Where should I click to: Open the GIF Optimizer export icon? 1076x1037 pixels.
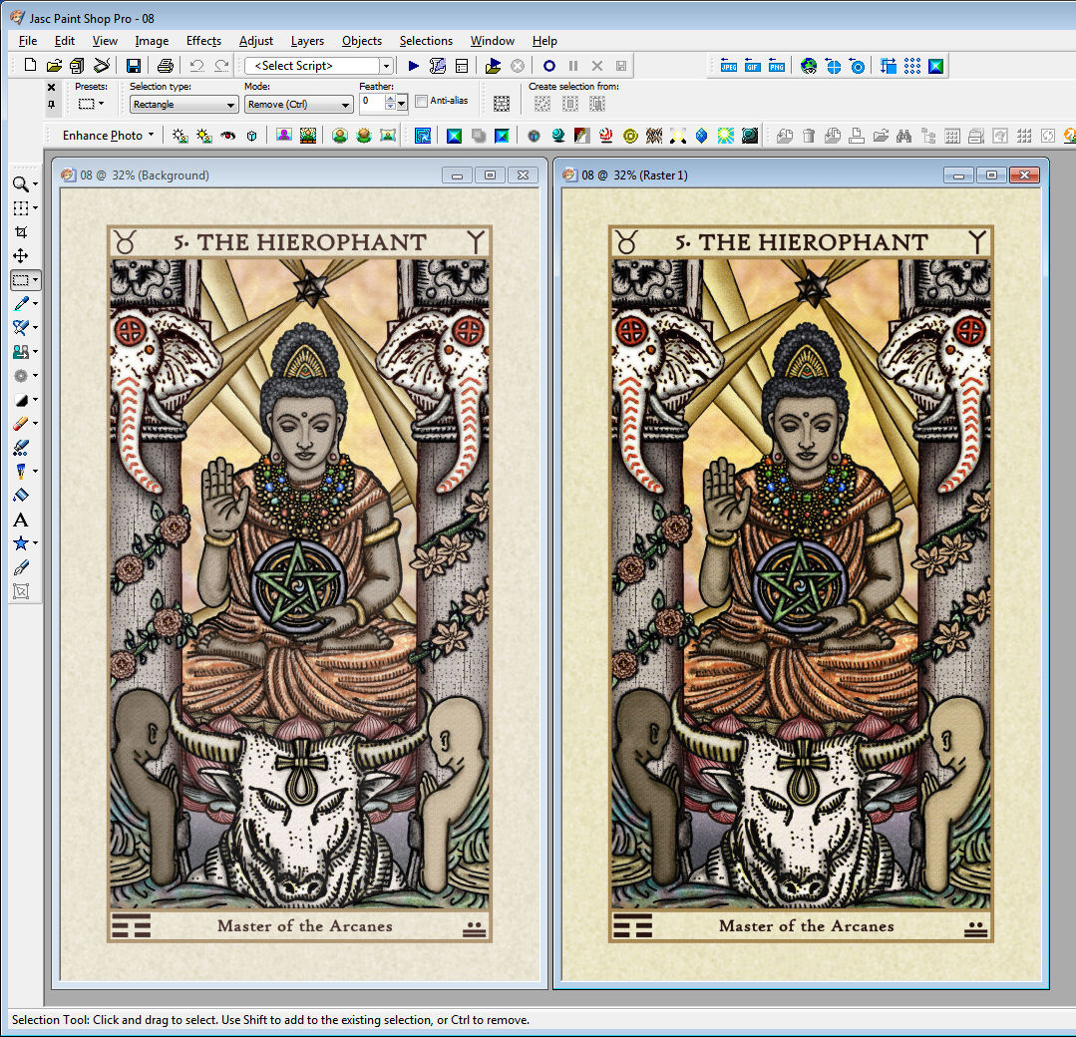click(753, 67)
